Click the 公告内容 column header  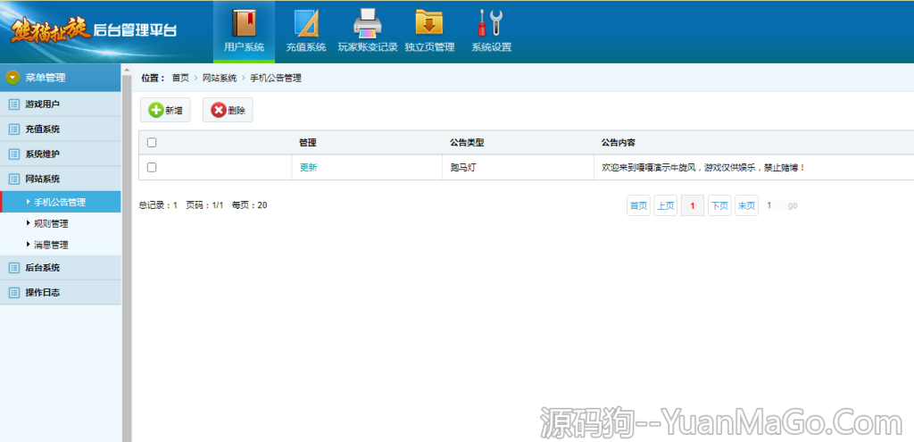point(619,142)
